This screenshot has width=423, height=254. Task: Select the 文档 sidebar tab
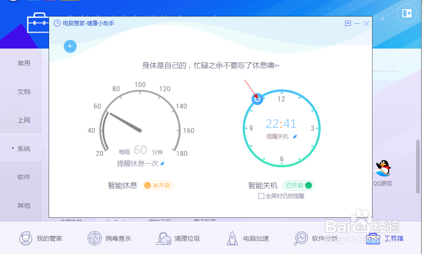[24, 92]
